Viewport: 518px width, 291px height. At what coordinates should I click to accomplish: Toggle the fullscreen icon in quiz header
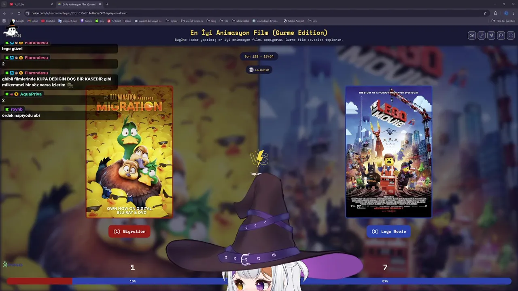511,36
